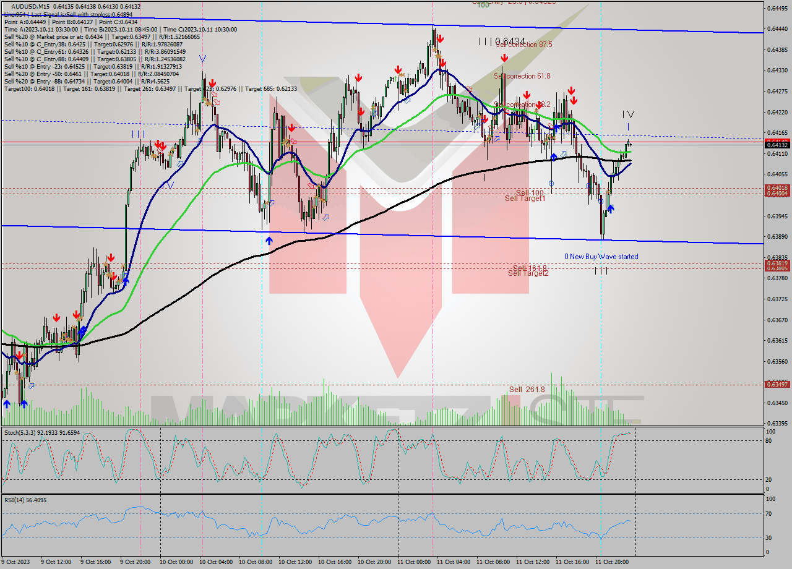The width and height of the screenshot is (792, 569).
Task: Click the 0.64220 price scale value
Action: tap(778, 112)
